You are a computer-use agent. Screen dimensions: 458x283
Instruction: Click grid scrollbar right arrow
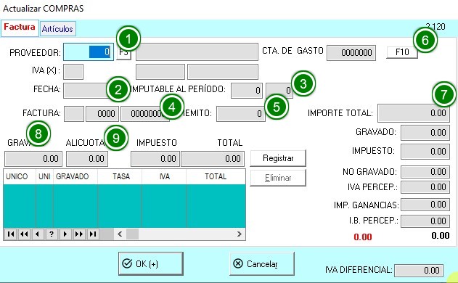coord(240,234)
